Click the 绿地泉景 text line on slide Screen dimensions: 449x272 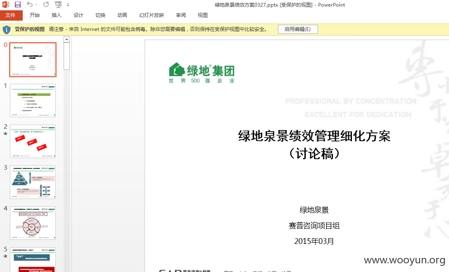[x=314, y=210]
